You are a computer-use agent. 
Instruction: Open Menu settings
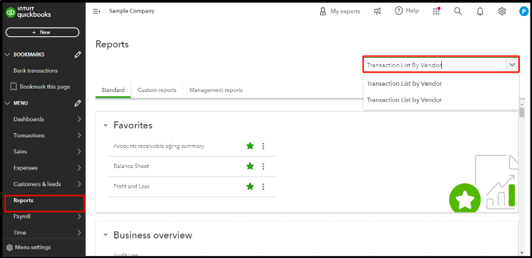[x=29, y=248]
